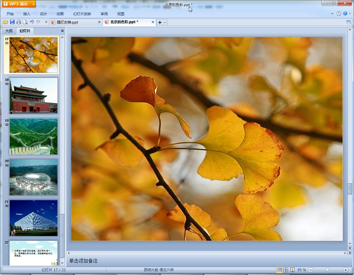Open the skin shirt icon in the top right

coord(339,14)
